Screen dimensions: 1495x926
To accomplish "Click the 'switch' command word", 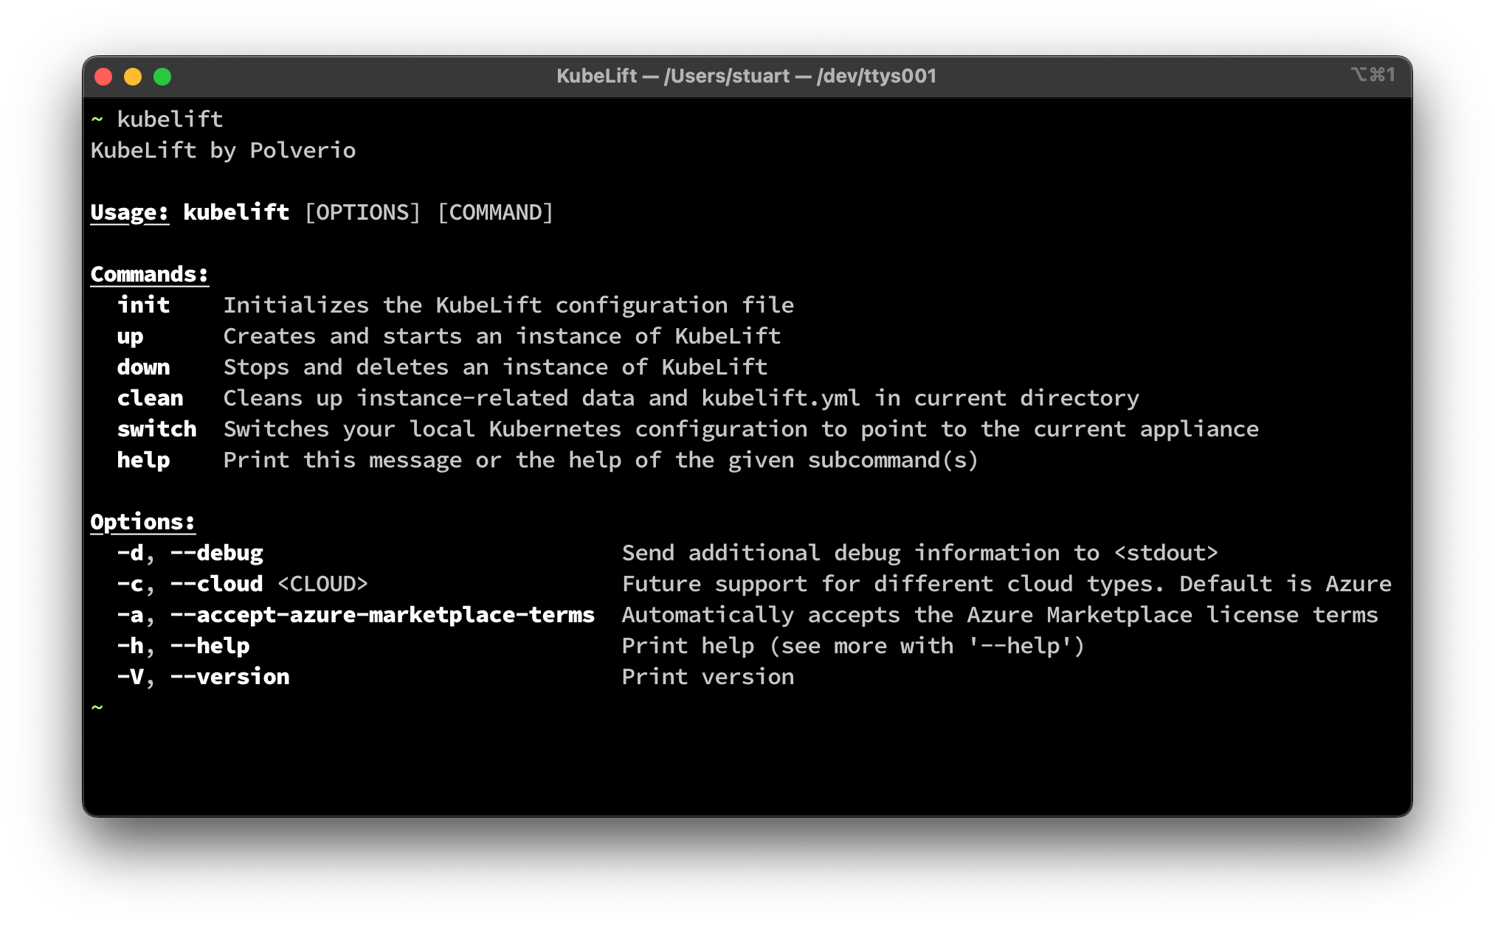I will pos(156,429).
